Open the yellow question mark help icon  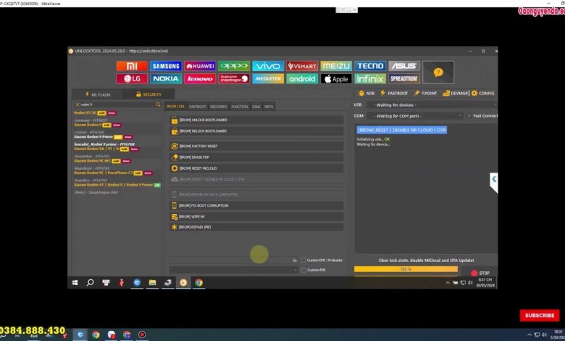pos(438,73)
